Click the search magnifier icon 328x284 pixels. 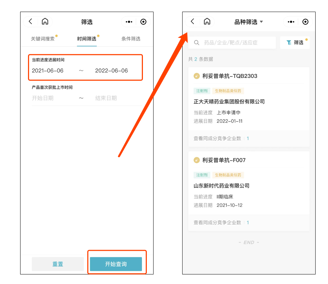197,42
